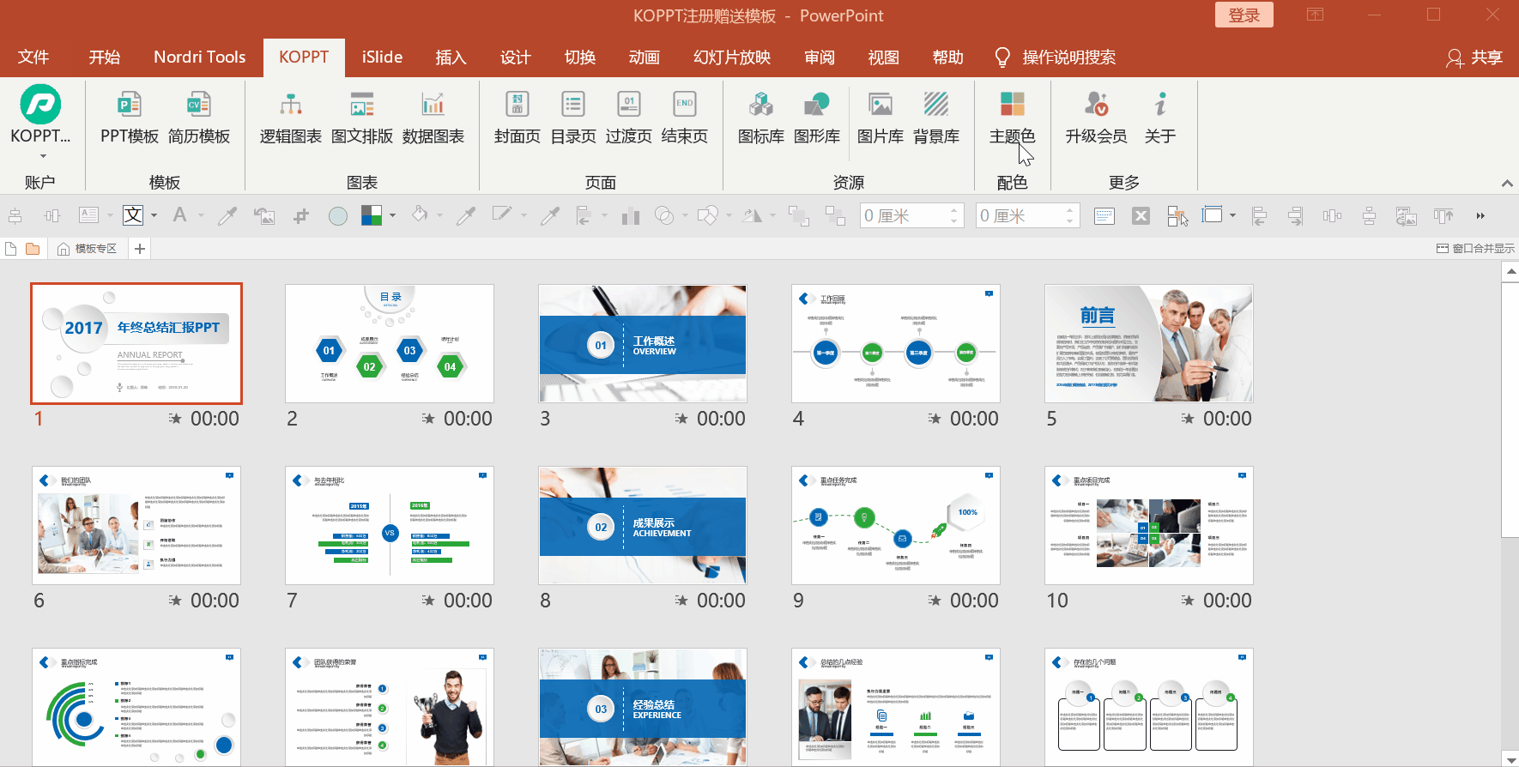The width and height of the screenshot is (1519, 767).
Task: Open the PPT模板 template library
Action: click(130, 118)
